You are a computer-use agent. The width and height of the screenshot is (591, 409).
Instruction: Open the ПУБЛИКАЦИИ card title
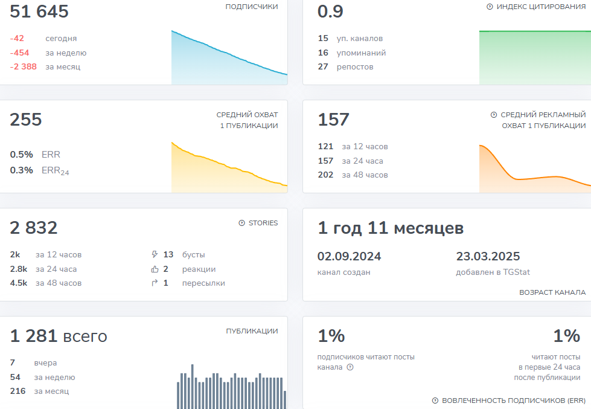252,331
